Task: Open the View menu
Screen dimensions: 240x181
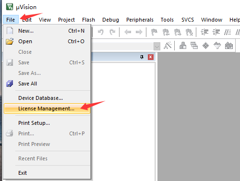Action: pyautogui.click(x=45, y=20)
